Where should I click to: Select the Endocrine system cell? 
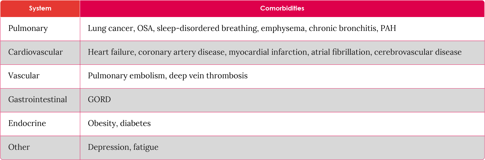click(27, 123)
